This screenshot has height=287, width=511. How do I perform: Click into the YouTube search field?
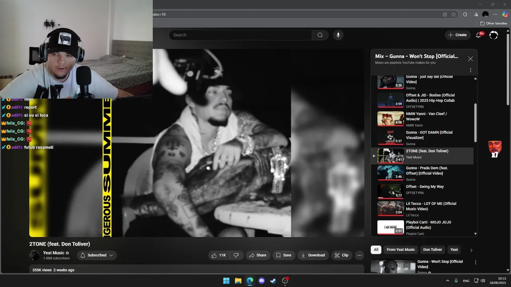[x=240, y=35]
